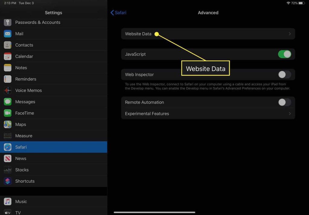Select the News app icon

pyautogui.click(x=8, y=158)
